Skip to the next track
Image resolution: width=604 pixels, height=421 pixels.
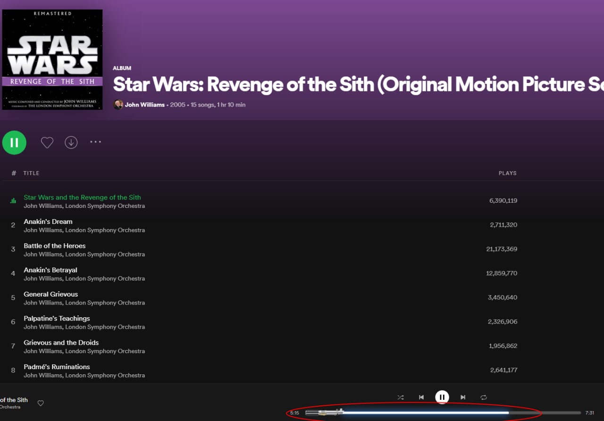(x=463, y=397)
